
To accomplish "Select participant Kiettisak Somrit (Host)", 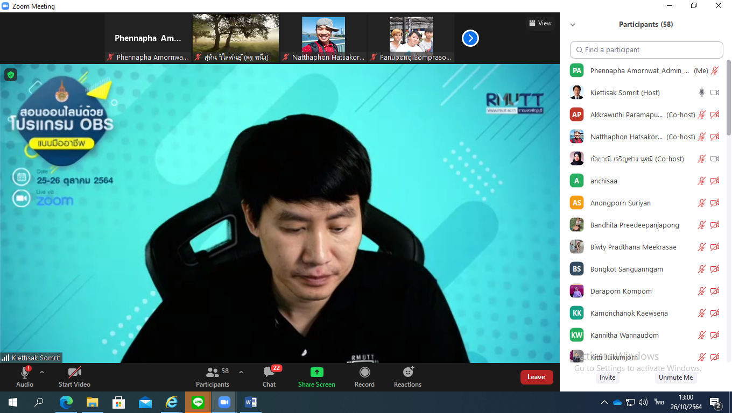I will [x=645, y=92].
